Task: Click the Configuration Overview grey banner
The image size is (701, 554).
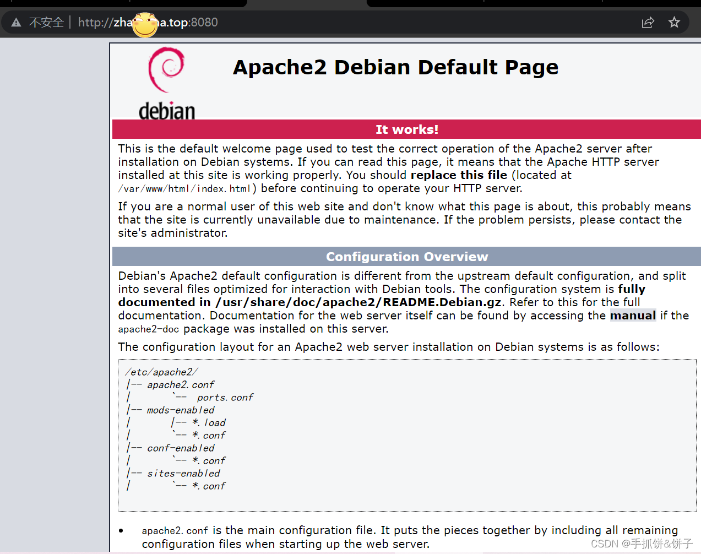Action: pos(406,256)
